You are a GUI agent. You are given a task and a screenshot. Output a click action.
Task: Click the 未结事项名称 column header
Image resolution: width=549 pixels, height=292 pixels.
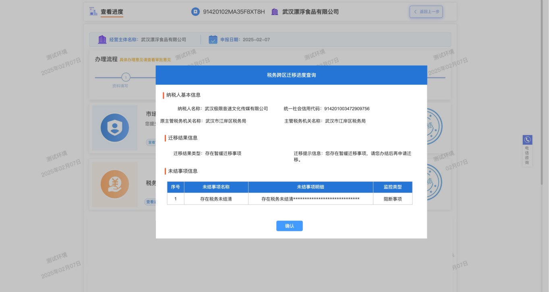pos(216,187)
